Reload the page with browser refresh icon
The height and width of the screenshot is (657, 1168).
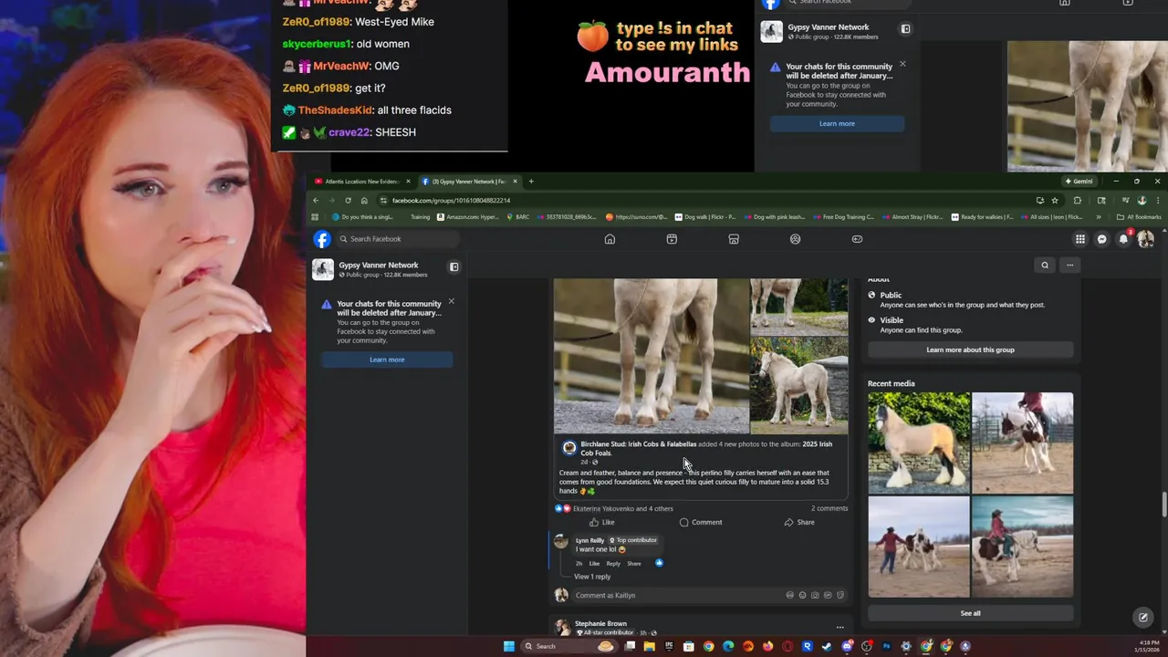click(348, 200)
